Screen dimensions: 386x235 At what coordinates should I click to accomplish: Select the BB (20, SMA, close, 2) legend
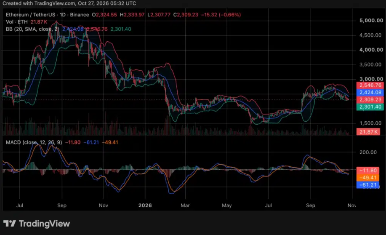click(32, 29)
